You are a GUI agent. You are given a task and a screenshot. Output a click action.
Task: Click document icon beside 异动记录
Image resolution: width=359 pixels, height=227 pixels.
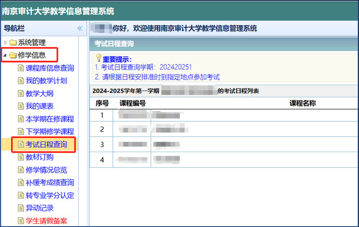coord(20,208)
